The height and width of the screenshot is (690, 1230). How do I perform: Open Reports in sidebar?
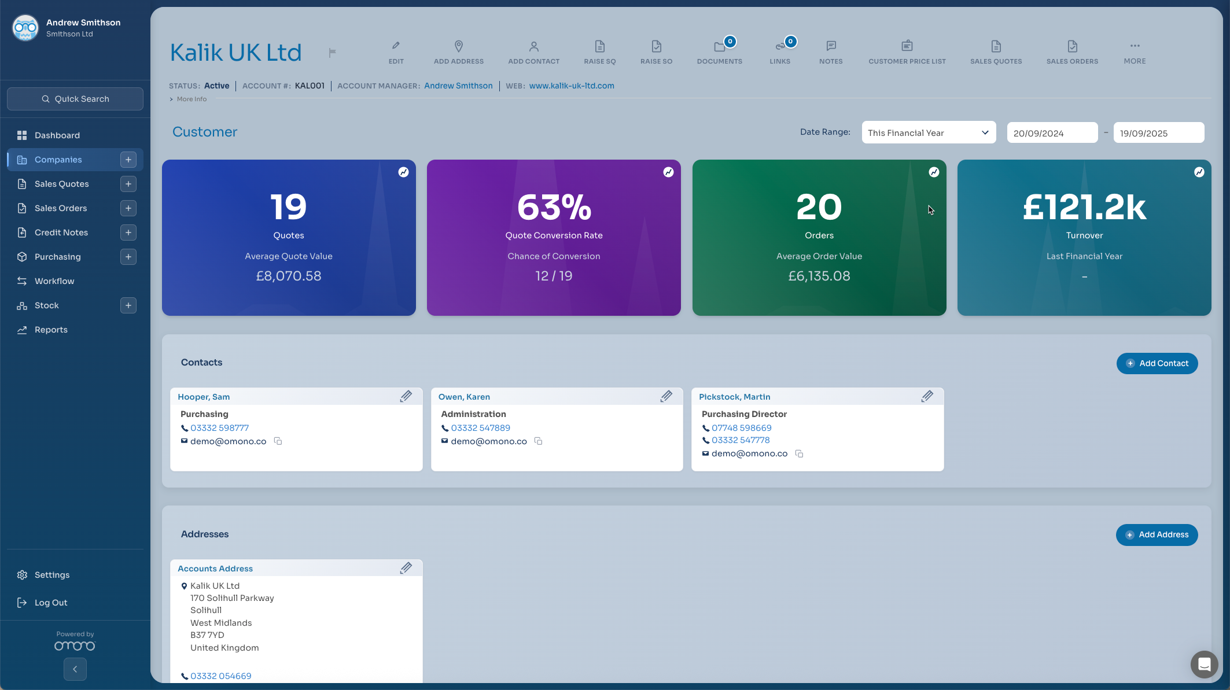point(75,330)
